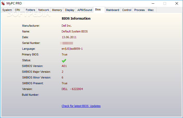This screenshot has height=118, width=183.
Task: Click the MyPC PRO app icon
Action: (x=3, y=3)
